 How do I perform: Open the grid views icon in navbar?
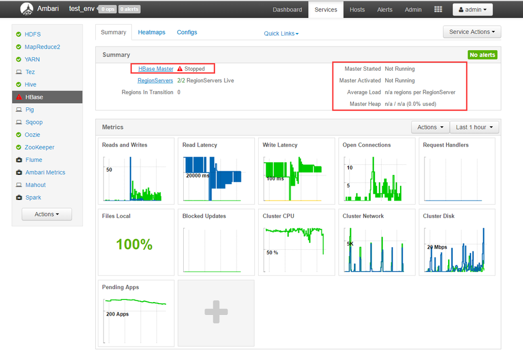coord(438,9)
